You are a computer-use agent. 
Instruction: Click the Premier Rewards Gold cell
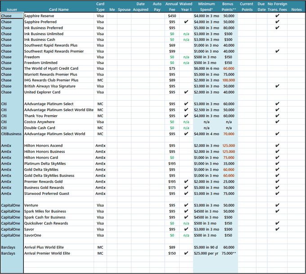58,181
